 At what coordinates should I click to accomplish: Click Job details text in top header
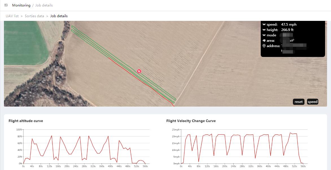tap(44, 5)
